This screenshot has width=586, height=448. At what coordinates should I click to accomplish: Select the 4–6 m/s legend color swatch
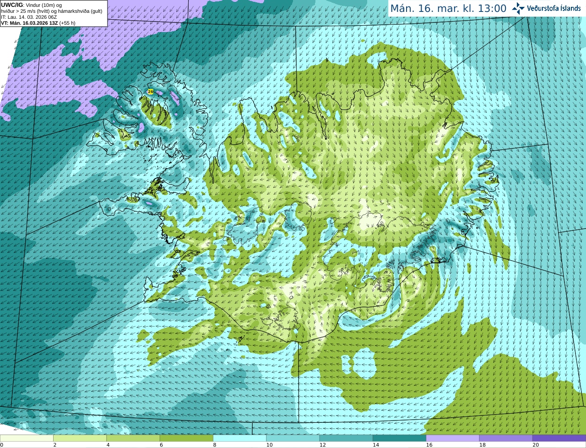click(x=133, y=438)
